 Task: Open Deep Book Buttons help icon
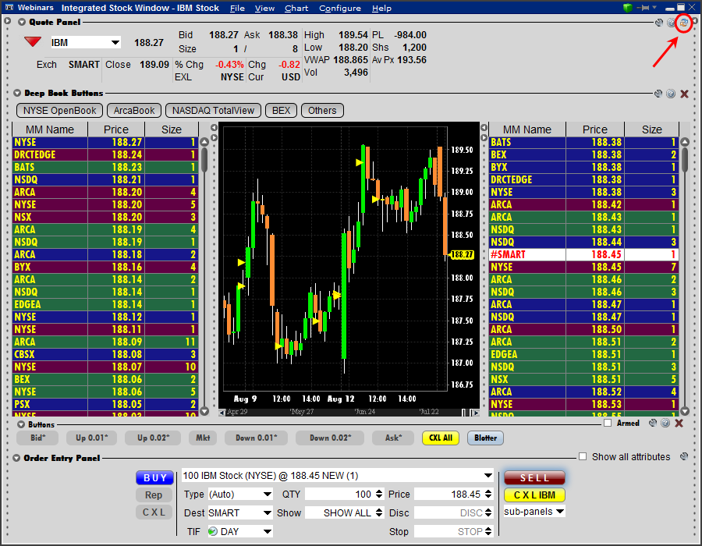coord(671,94)
